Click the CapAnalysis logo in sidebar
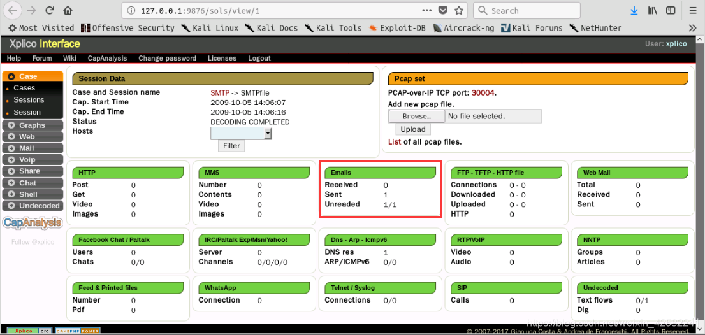This screenshot has width=705, height=335. (x=33, y=222)
